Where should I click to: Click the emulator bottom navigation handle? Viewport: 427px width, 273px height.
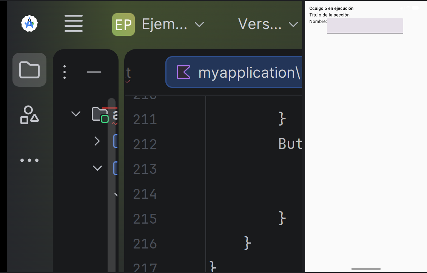pos(366,269)
